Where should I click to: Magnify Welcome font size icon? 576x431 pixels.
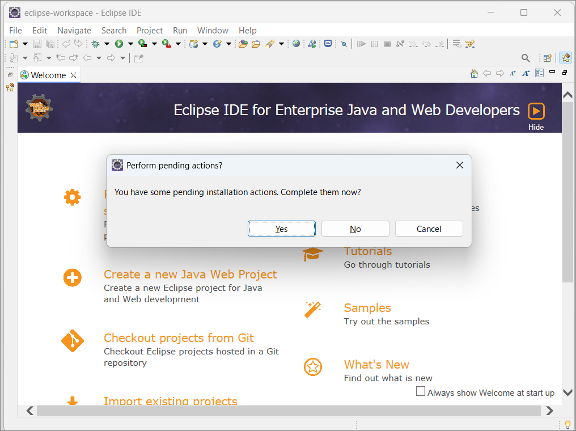[x=526, y=73]
